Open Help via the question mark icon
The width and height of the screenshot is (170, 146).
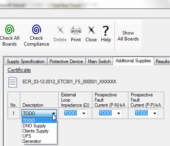click(x=106, y=31)
